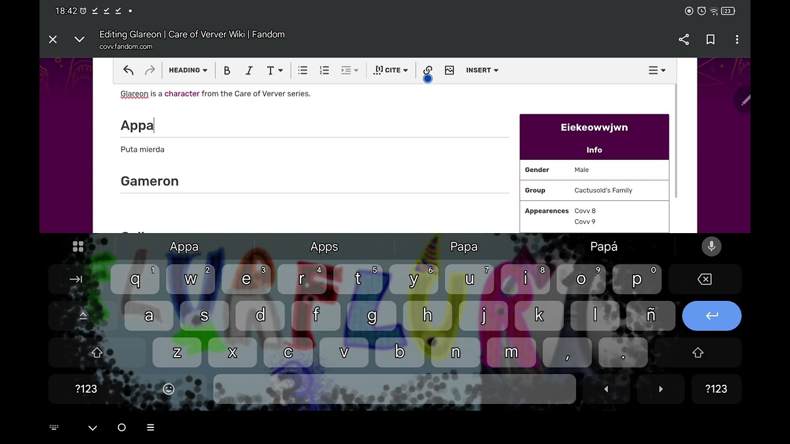Expand the tab options chevron beside X
This screenshot has width=790, height=444.
(80, 39)
